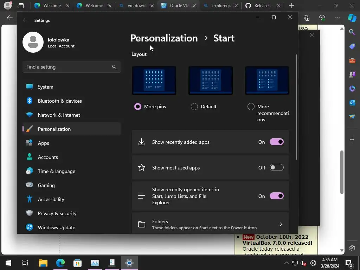Click the Personalization paintbrush icon
This screenshot has width=360, height=270.
(x=30, y=129)
